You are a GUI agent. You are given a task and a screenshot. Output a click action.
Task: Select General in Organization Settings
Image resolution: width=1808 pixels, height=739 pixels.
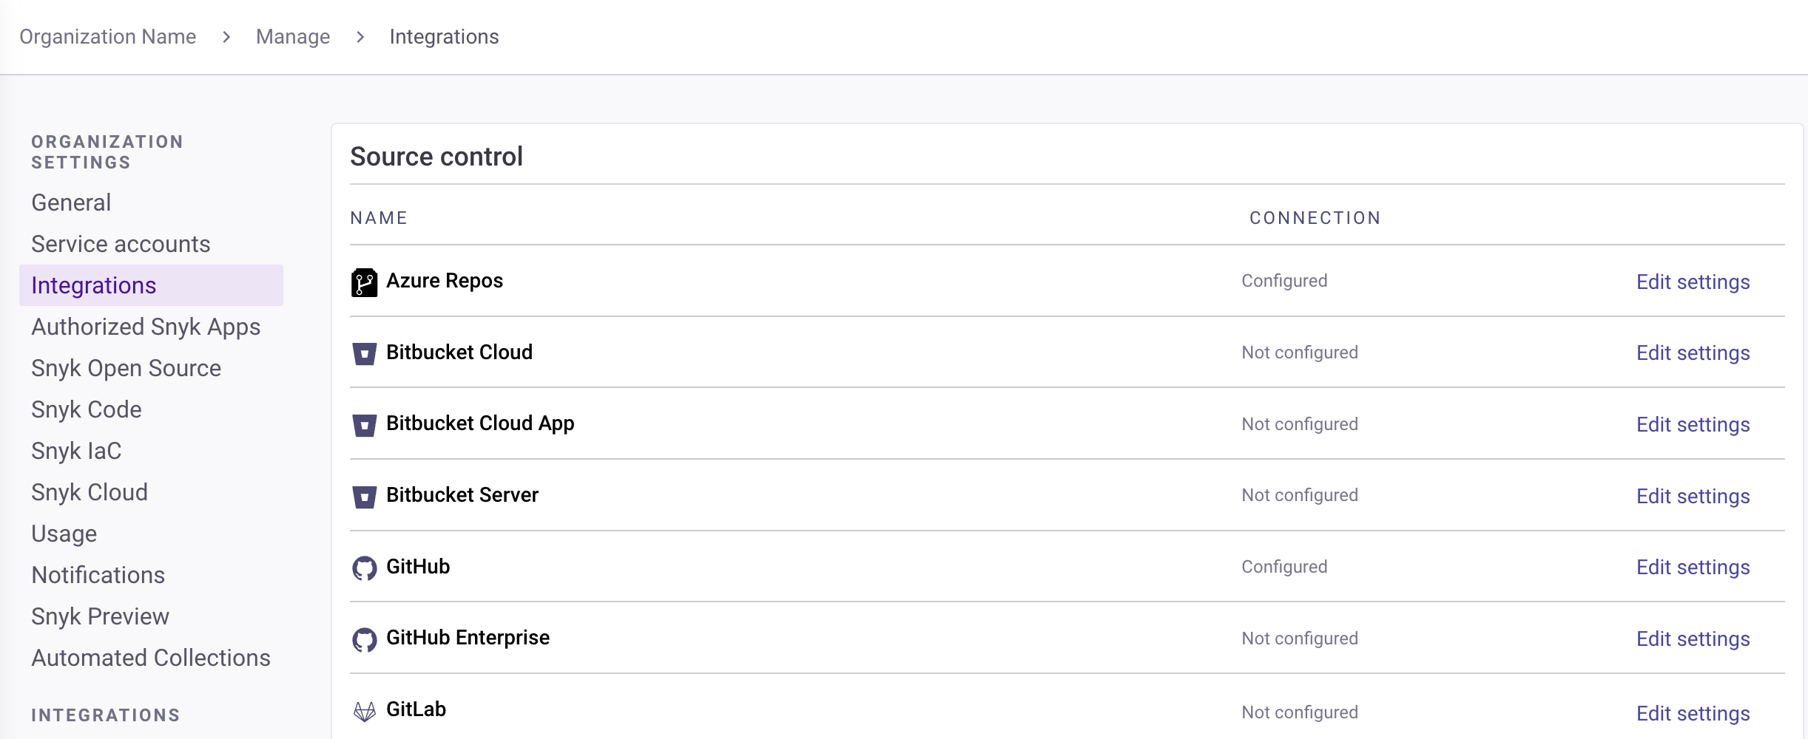[x=71, y=202]
